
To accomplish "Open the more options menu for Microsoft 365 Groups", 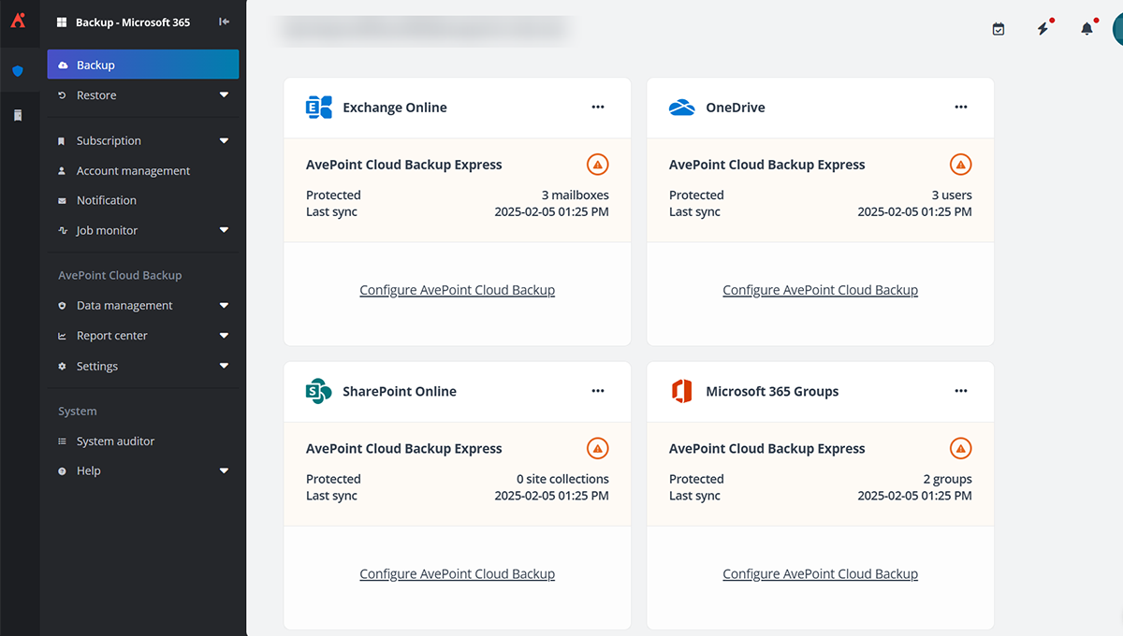I will [x=961, y=392].
